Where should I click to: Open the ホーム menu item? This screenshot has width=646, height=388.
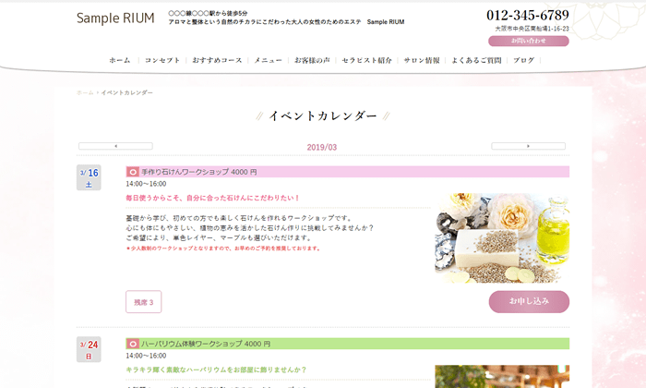(119, 60)
